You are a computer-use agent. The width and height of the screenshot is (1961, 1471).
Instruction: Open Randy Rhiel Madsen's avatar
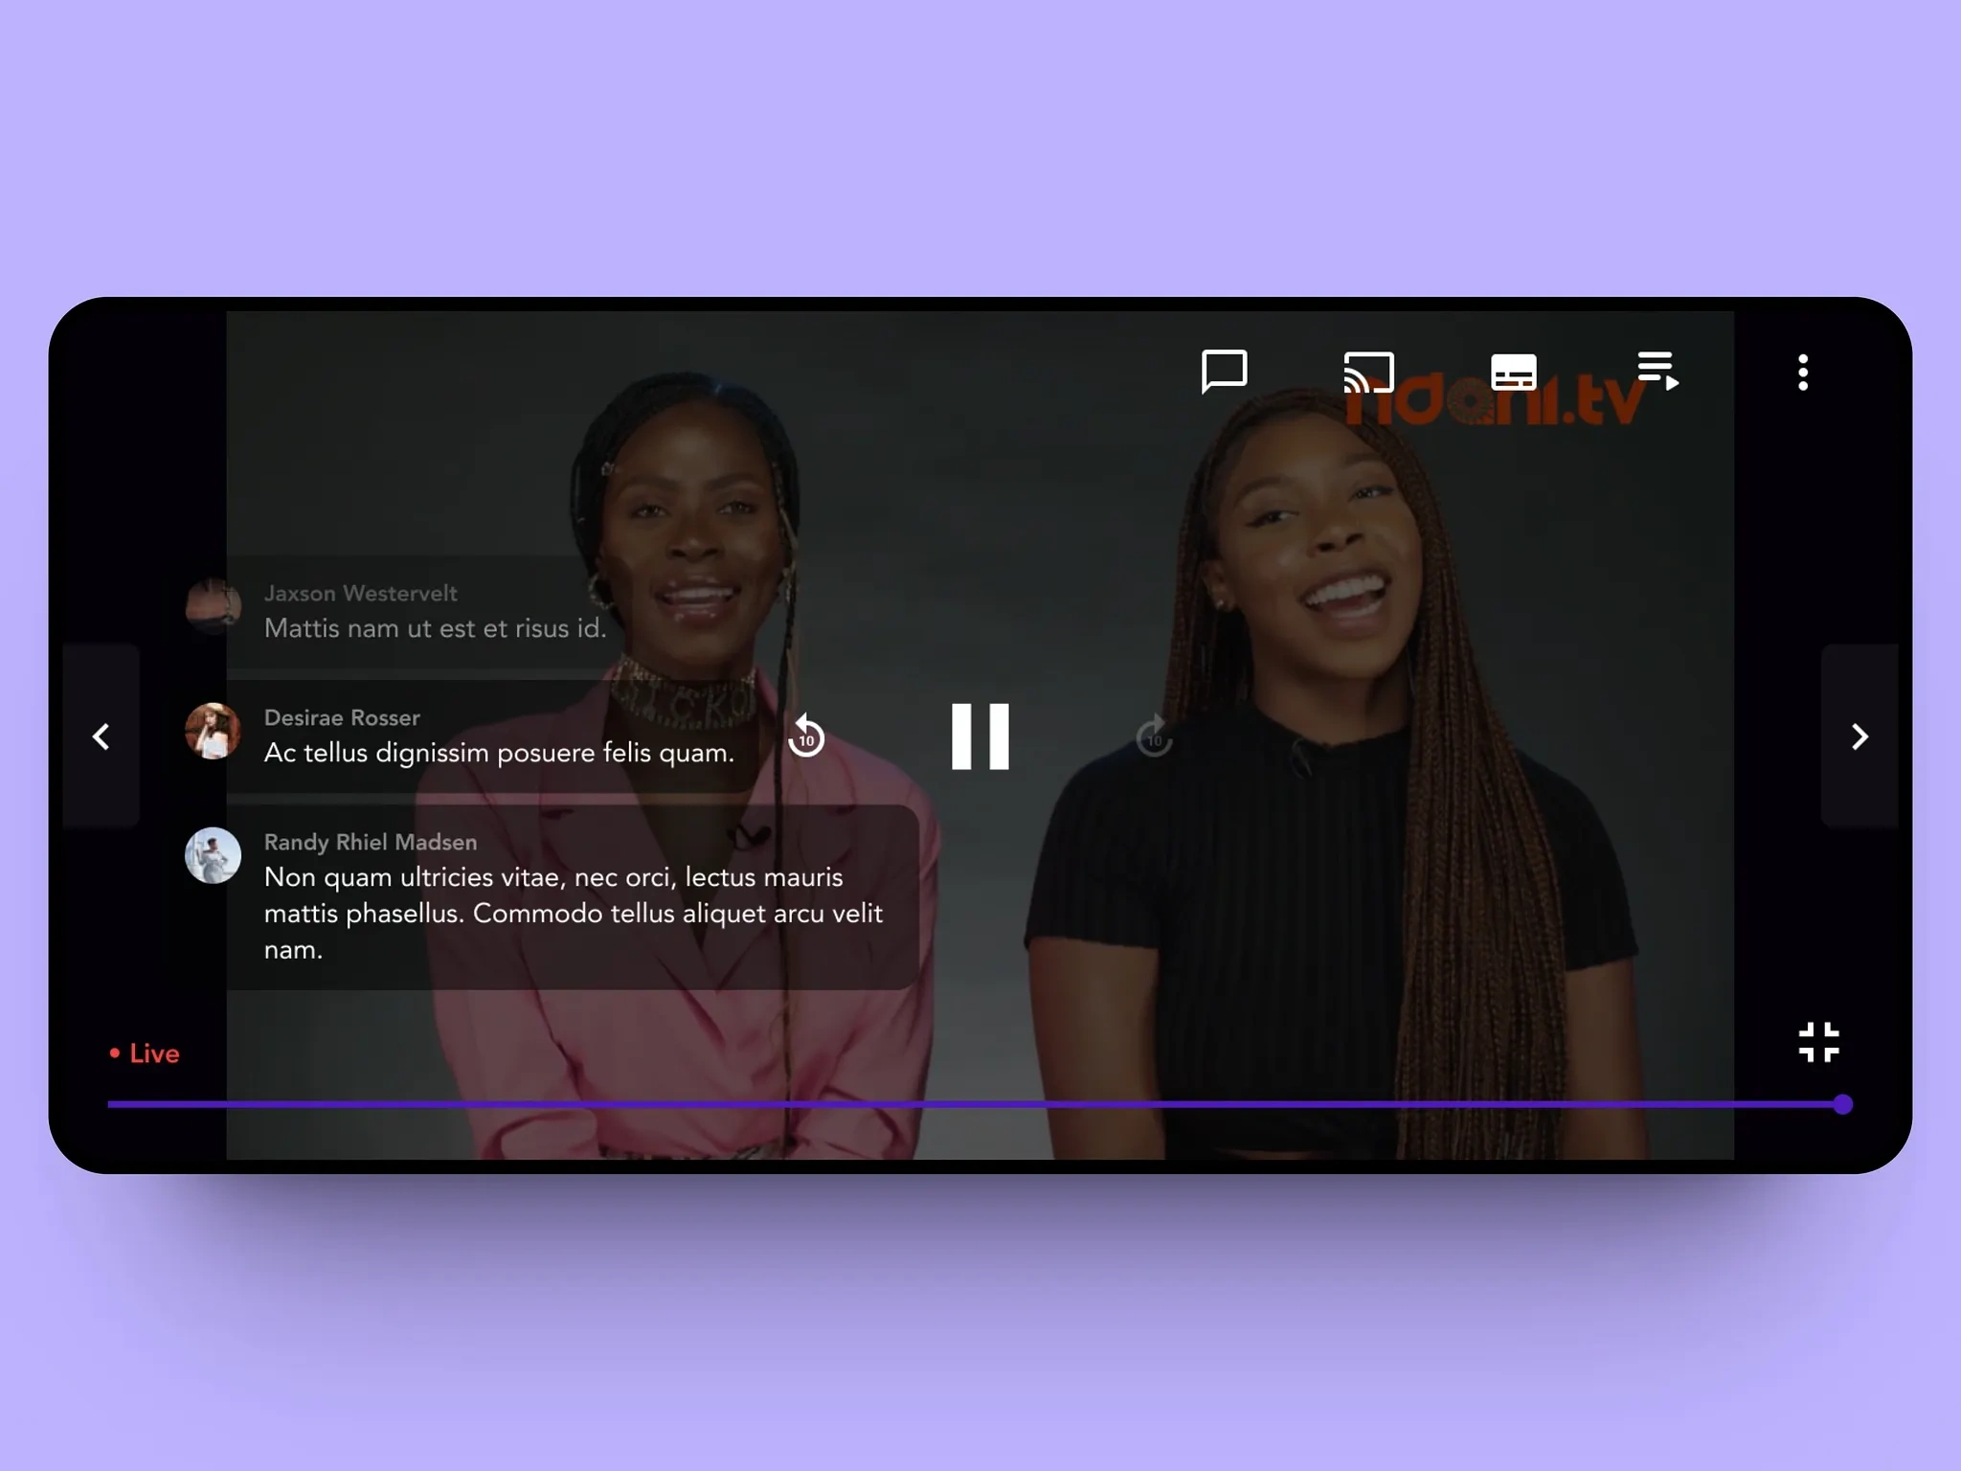[x=213, y=855]
